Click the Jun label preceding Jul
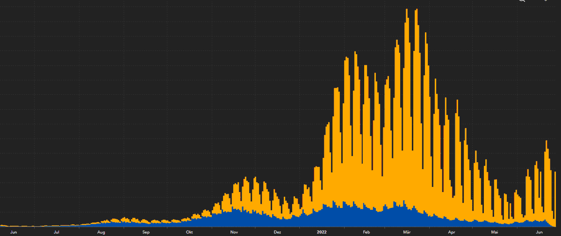 14,232
